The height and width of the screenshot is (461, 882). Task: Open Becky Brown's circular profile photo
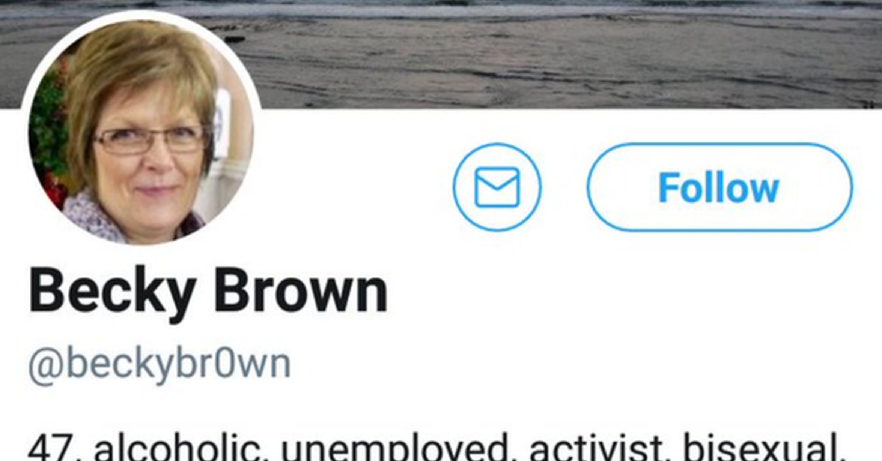pos(141,129)
